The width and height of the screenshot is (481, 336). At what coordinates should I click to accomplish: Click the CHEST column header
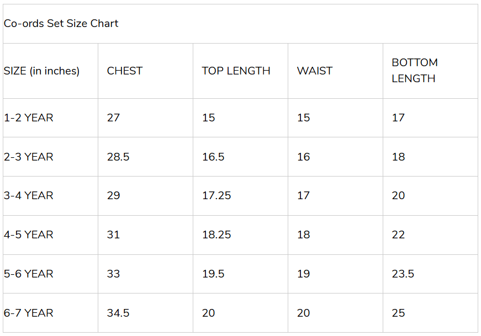(125, 71)
